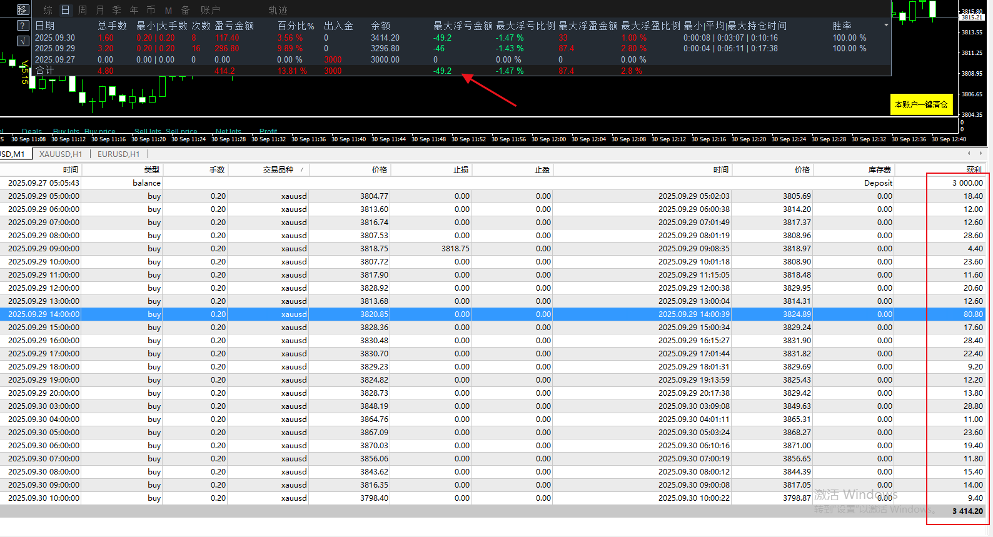Screen dimensions: 993x537
Task: Sort by the 交易品种 column header
Action: [268, 169]
